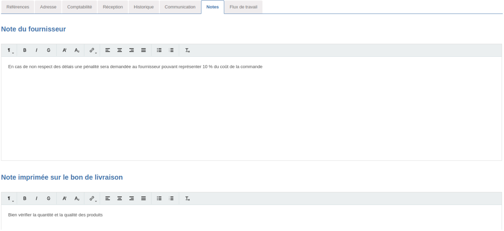504x231 pixels.
Task: Apply subscript in delivery note toolbar
Action: [x=77, y=199]
